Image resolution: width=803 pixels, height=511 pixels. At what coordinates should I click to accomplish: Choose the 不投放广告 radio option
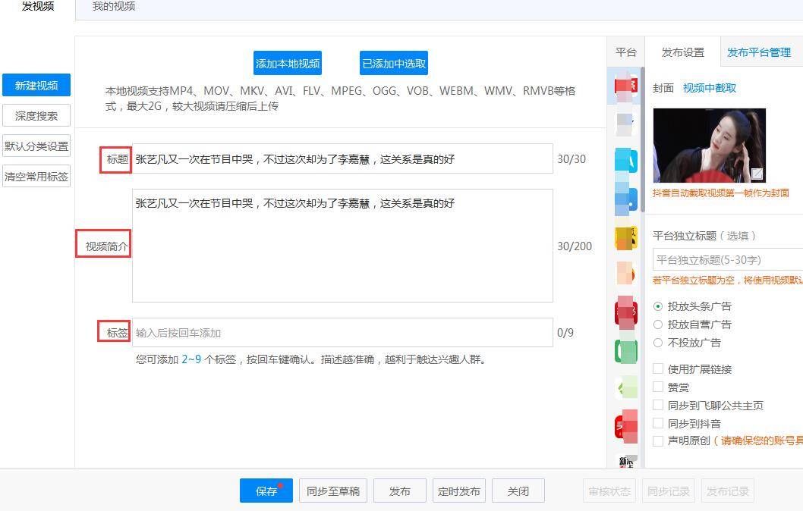point(658,343)
